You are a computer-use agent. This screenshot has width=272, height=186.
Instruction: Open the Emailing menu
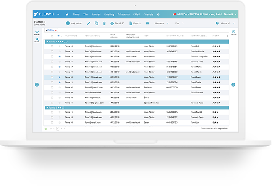click(x=109, y=15)
